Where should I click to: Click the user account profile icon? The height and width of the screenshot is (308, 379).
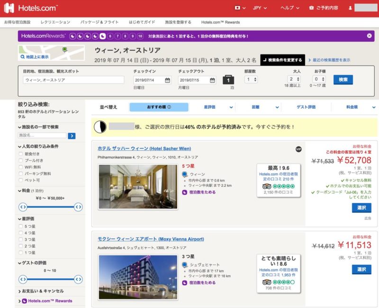pos(350,8)
